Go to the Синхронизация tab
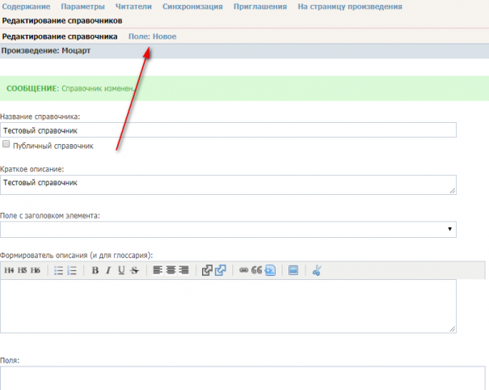 coord(192,6)
